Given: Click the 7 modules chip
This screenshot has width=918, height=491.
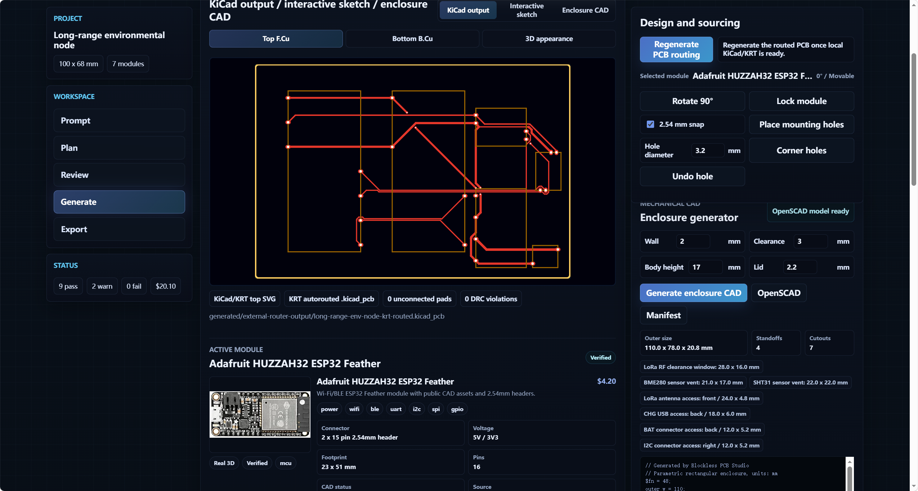Looking at the screenshot, I should coord(128,64).
